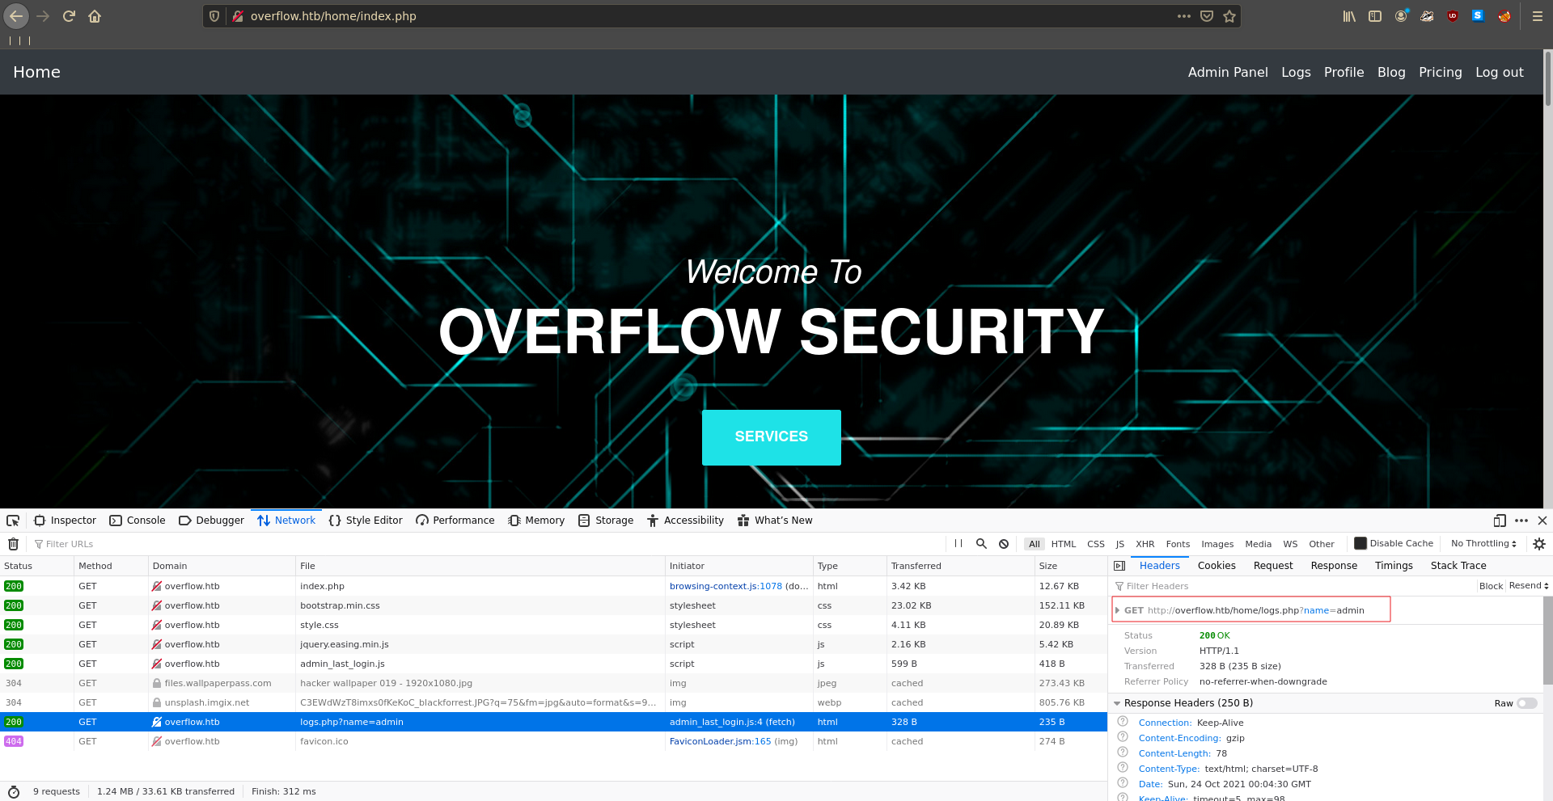Open request blocking icon
Screen dimensions: 1553x801
pyautogui.click(x=1004, y=544)
